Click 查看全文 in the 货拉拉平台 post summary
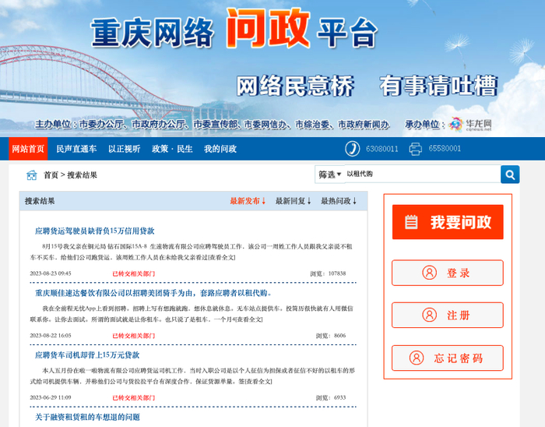 point(258,382)
